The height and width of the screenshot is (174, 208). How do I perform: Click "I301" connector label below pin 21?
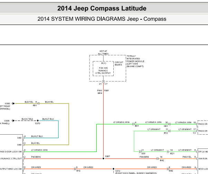click(x=143, y=154)
